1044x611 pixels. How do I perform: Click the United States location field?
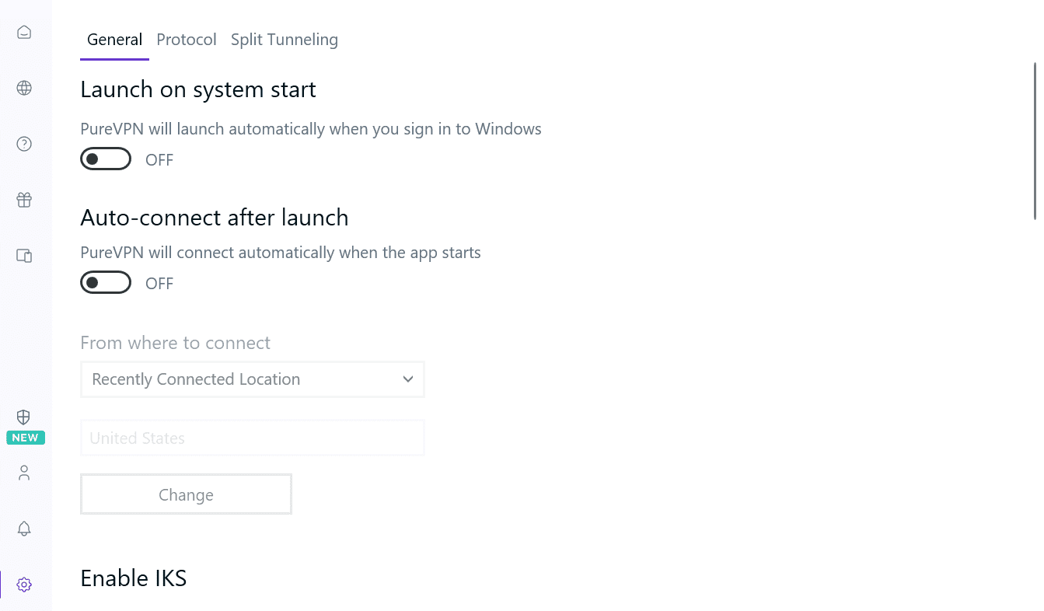(252, 438)
